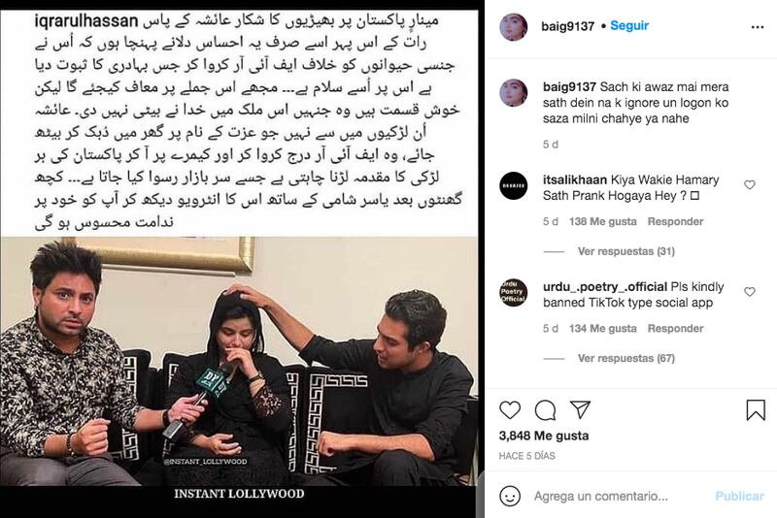The image size is (777, 518).
Task: Expand Ver respuestas (67) replies
Action: click(x=625, y=358)
